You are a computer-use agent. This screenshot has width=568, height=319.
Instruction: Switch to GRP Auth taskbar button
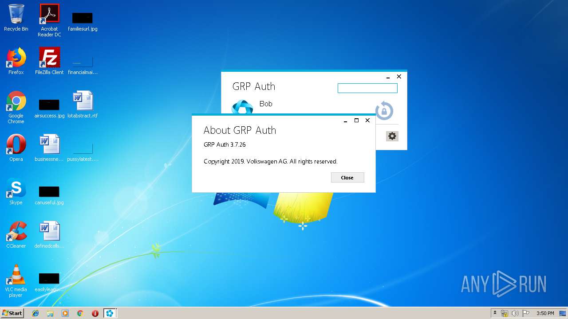pyautogui.click(x=110, y=313)
